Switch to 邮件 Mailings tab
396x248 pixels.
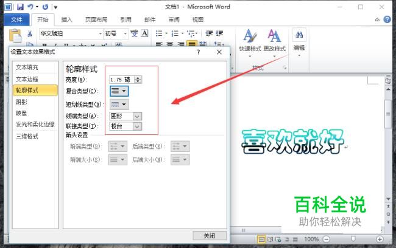point(150,19)
